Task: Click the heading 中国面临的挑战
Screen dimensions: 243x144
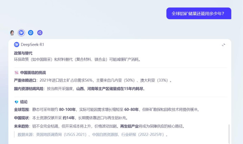Action: pos(33,73)
